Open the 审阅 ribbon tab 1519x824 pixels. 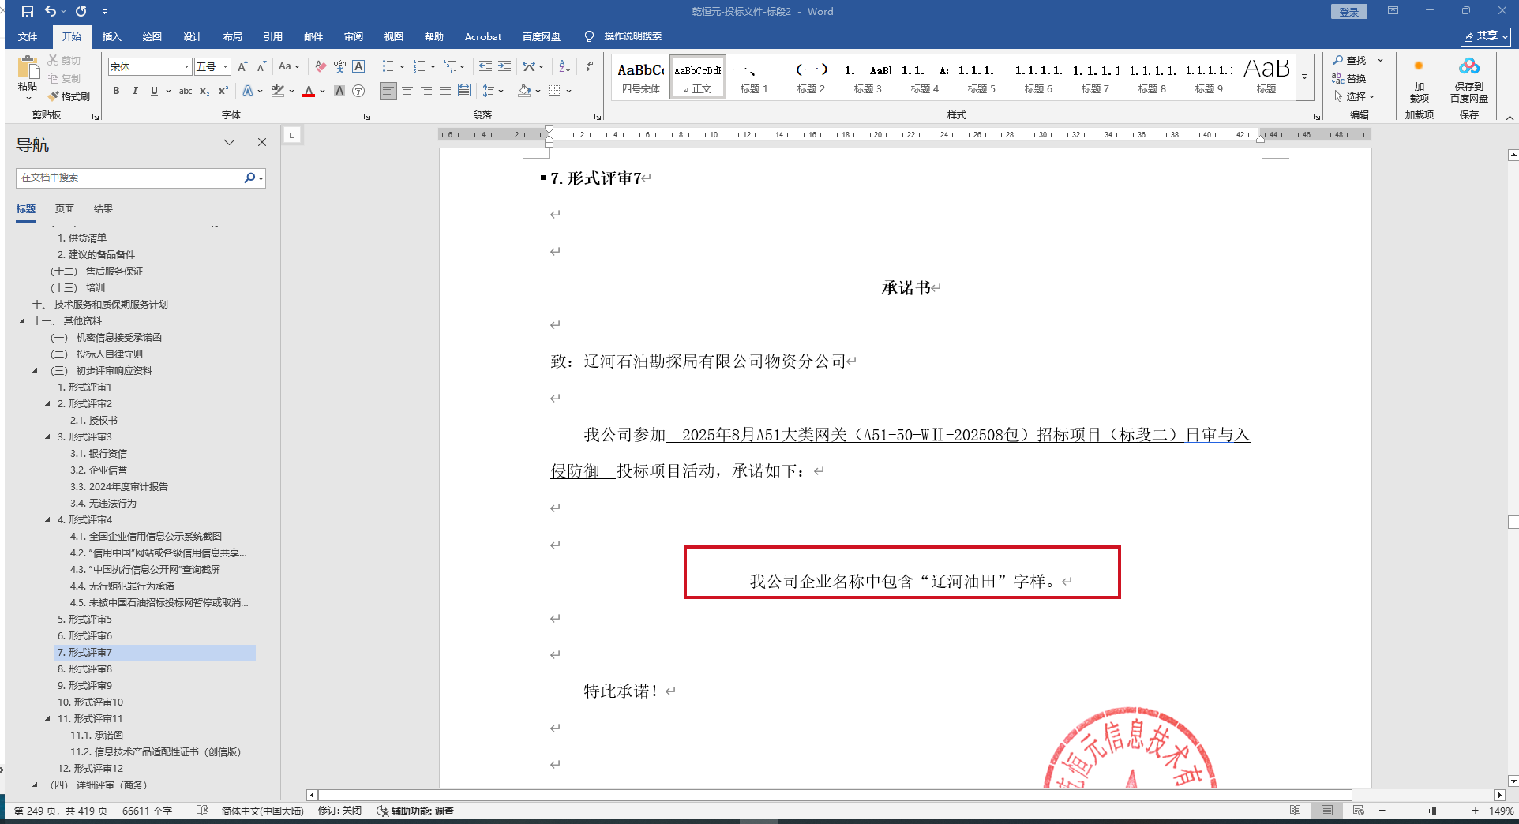click(354, 36)
